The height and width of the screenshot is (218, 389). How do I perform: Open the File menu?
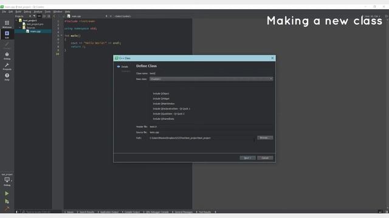(x=4, y=12)
